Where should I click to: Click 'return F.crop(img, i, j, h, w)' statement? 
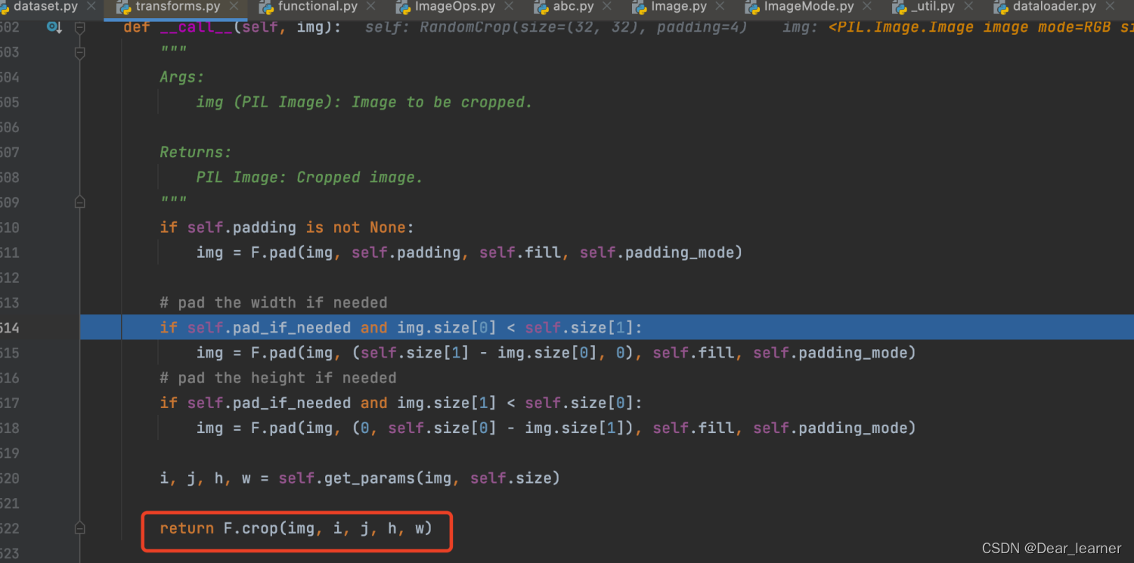296,528
